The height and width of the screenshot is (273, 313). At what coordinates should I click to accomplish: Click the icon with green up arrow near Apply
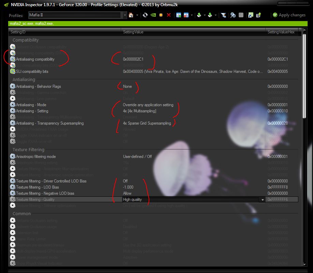(x=258, y=15)
